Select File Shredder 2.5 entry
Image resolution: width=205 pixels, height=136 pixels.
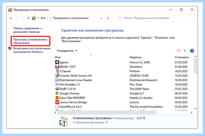click(70, 85)
